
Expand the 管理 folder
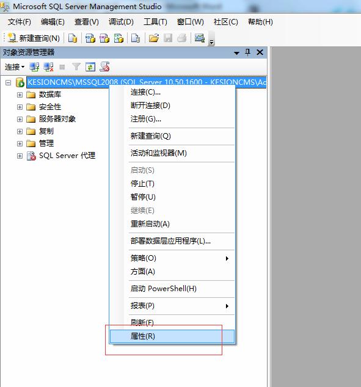[x=20, y=143]
